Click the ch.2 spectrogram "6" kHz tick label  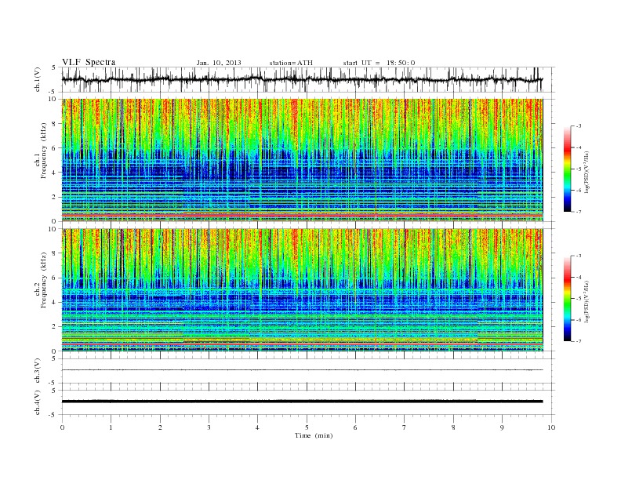(x=54, y=278)
